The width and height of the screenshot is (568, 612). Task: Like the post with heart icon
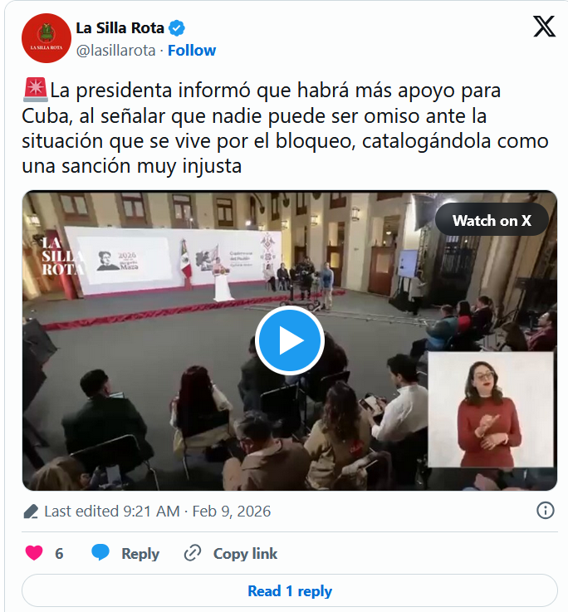point(34,553)
